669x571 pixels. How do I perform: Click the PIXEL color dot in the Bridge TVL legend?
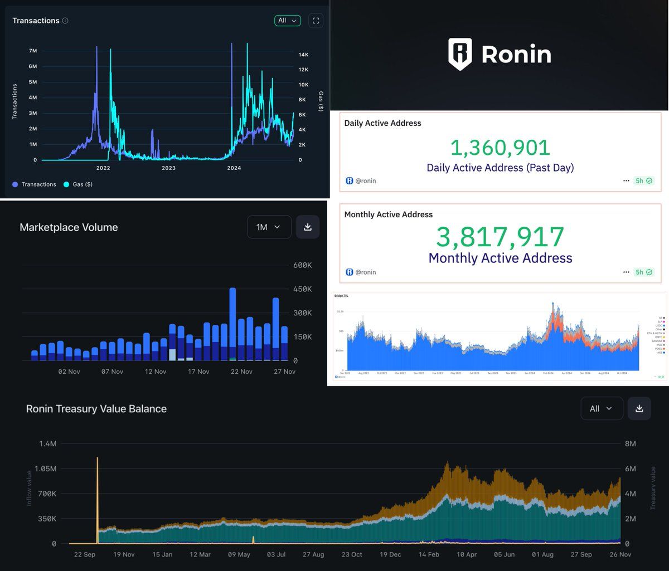[x=664, y=348]
